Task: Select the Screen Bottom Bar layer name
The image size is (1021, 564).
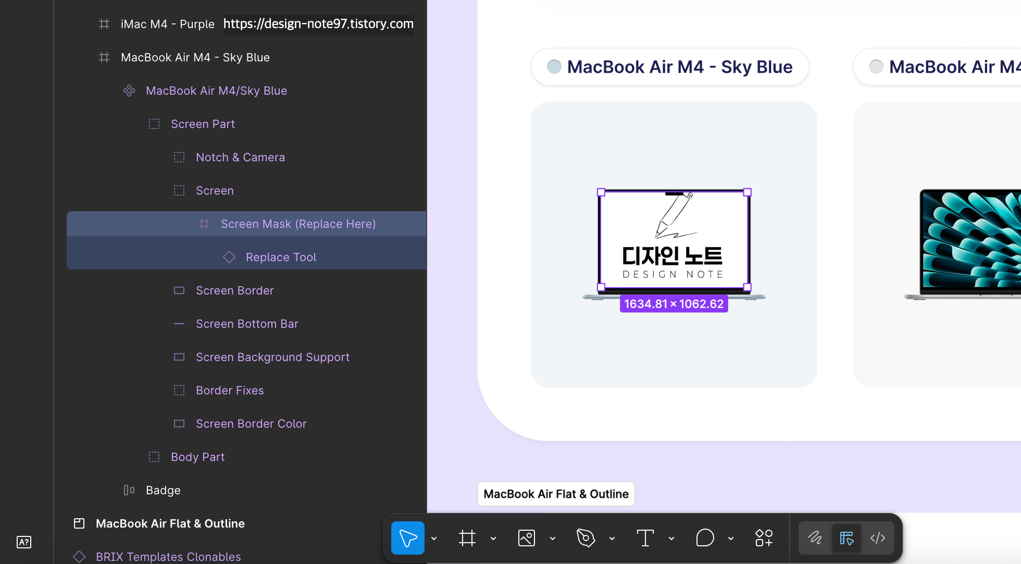Action: 247,324
